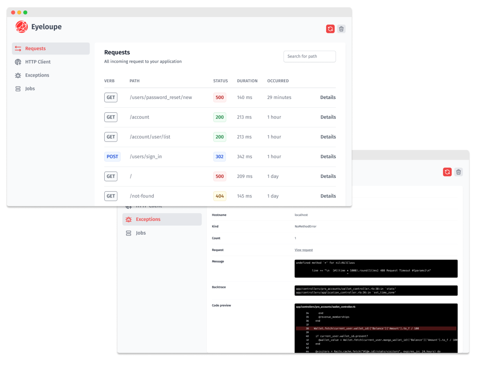Follow the View request link
483x365 pixels.
[x=303, y=250]
